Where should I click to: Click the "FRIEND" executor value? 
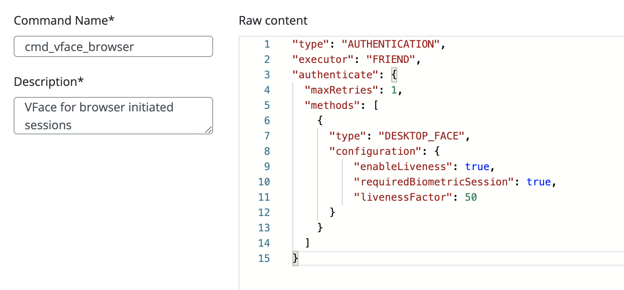[x=391, y=60]
